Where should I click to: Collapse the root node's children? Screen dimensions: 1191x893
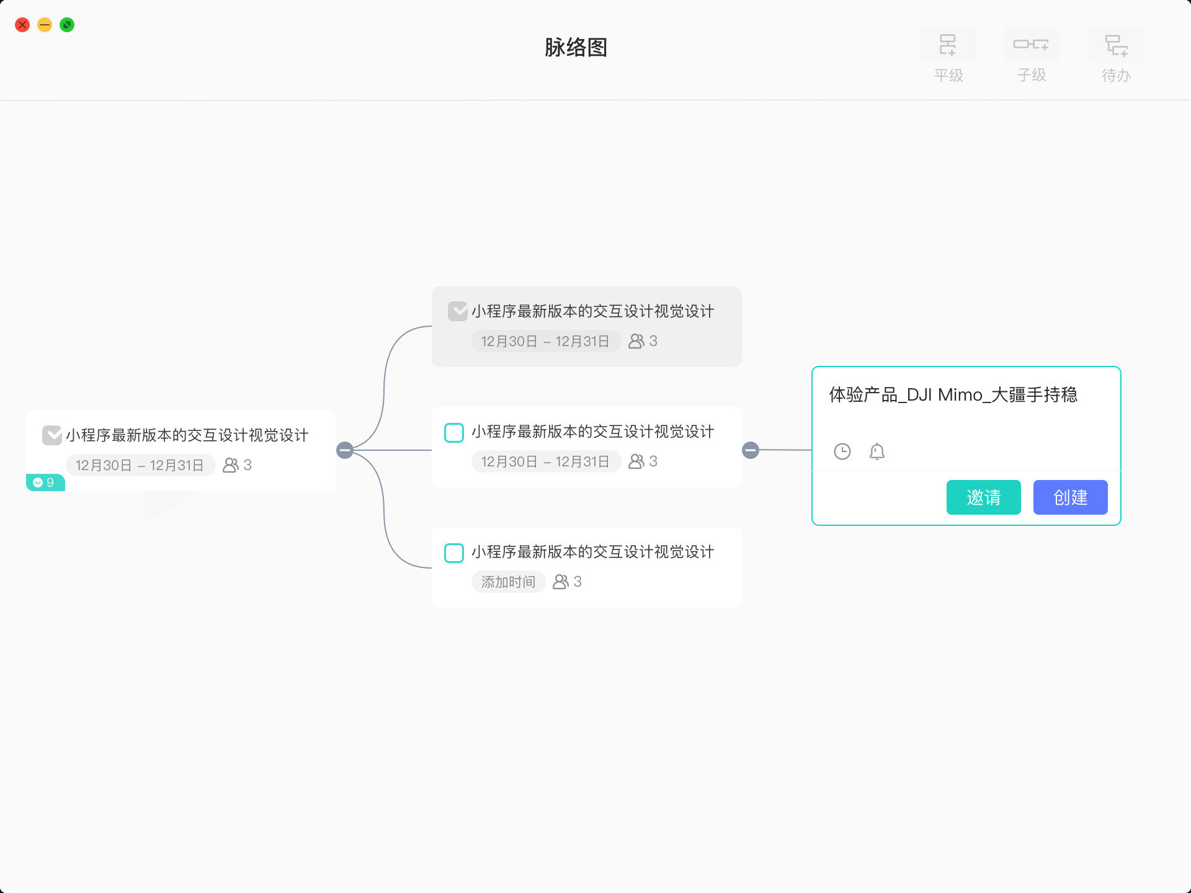pyautogui.click(x=345, y=450)
